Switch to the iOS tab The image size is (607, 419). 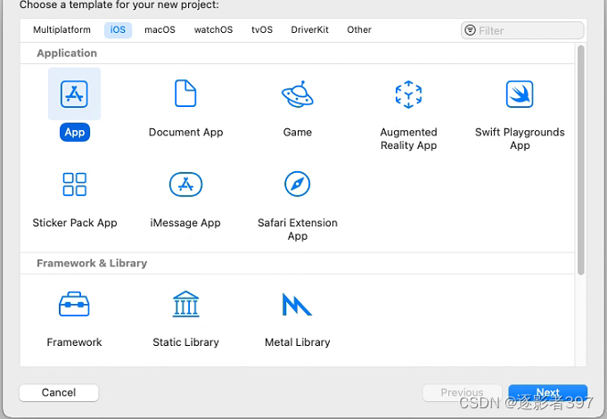pyautogui.click(x=118, y=29)
